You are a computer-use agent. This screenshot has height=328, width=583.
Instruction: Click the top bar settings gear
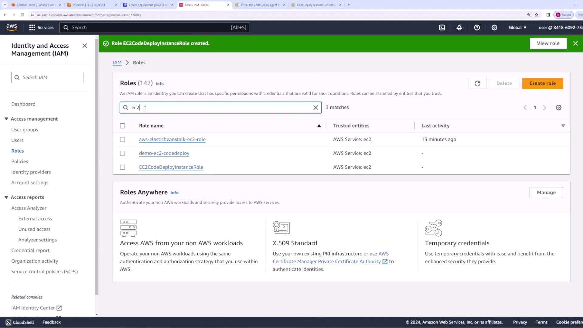pos(494,28)
